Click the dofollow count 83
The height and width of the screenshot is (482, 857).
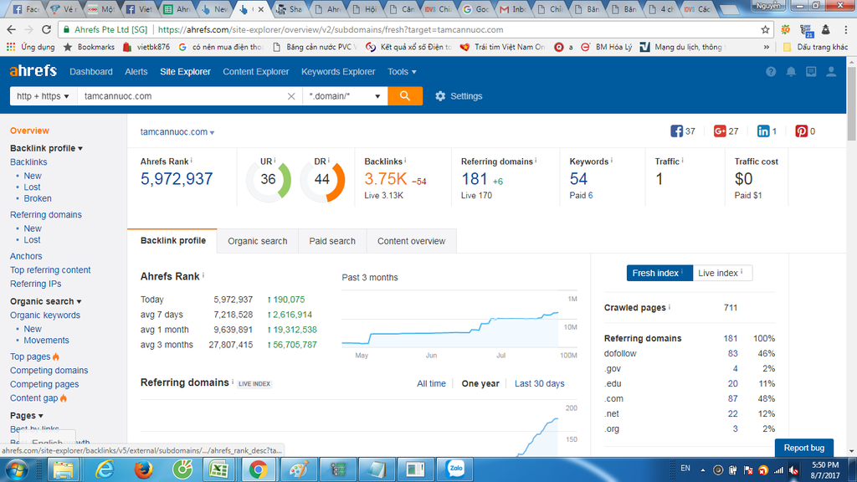[732, 354]
